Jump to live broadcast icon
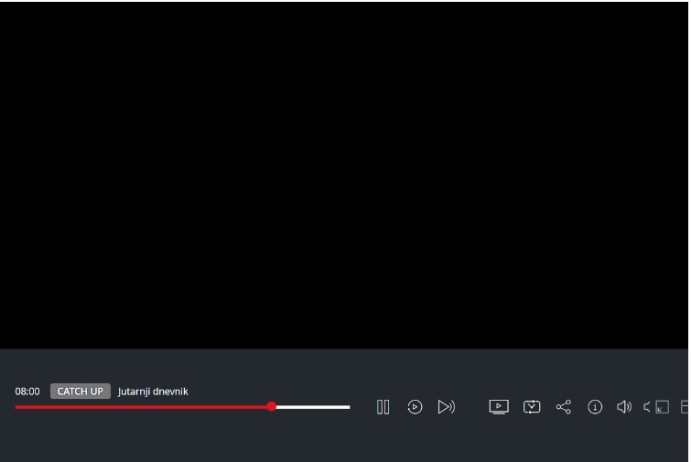The height and width of the screenshot is (462, 691). click(x=447, y=407)
